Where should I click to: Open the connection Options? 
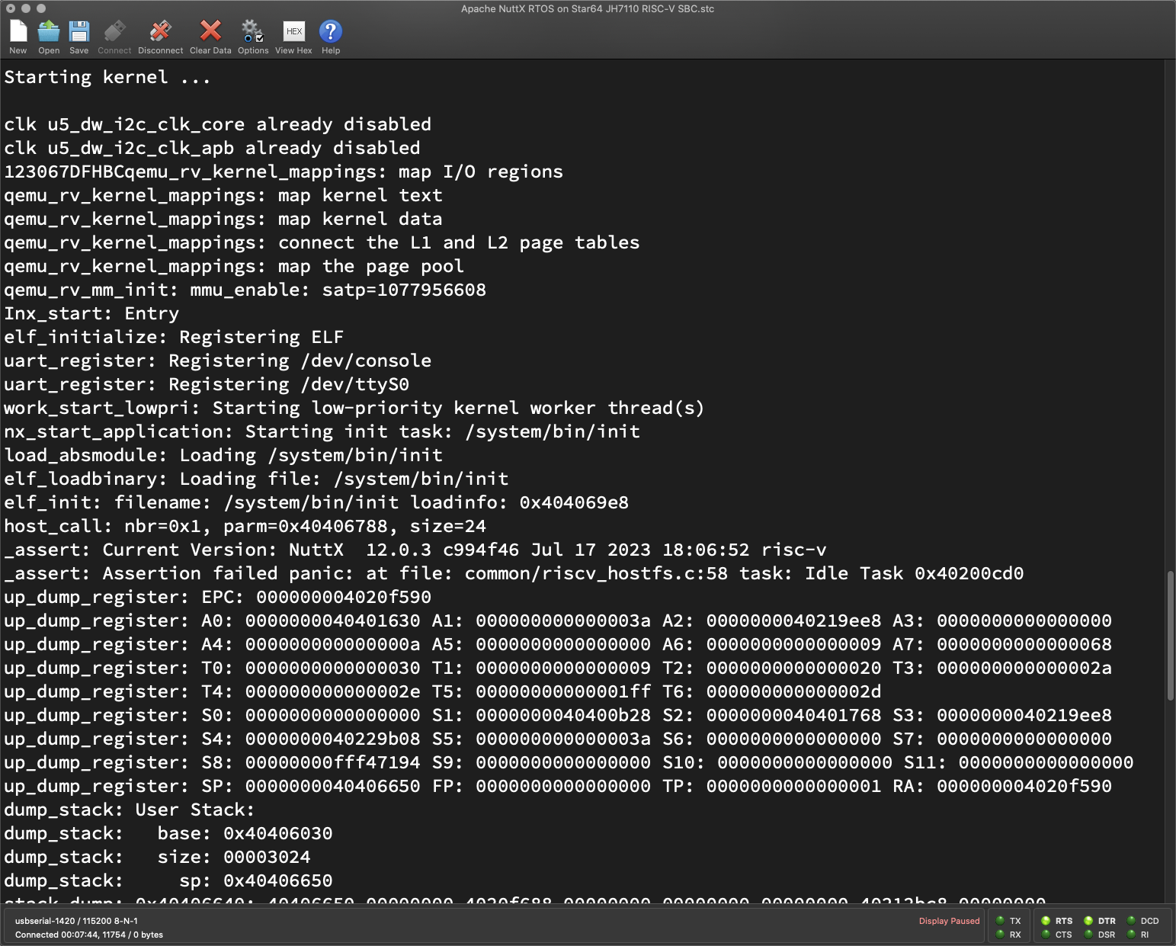(x=252, y=34)
